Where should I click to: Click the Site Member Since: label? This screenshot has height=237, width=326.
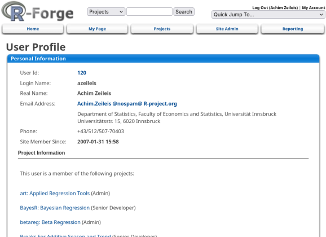43,142
